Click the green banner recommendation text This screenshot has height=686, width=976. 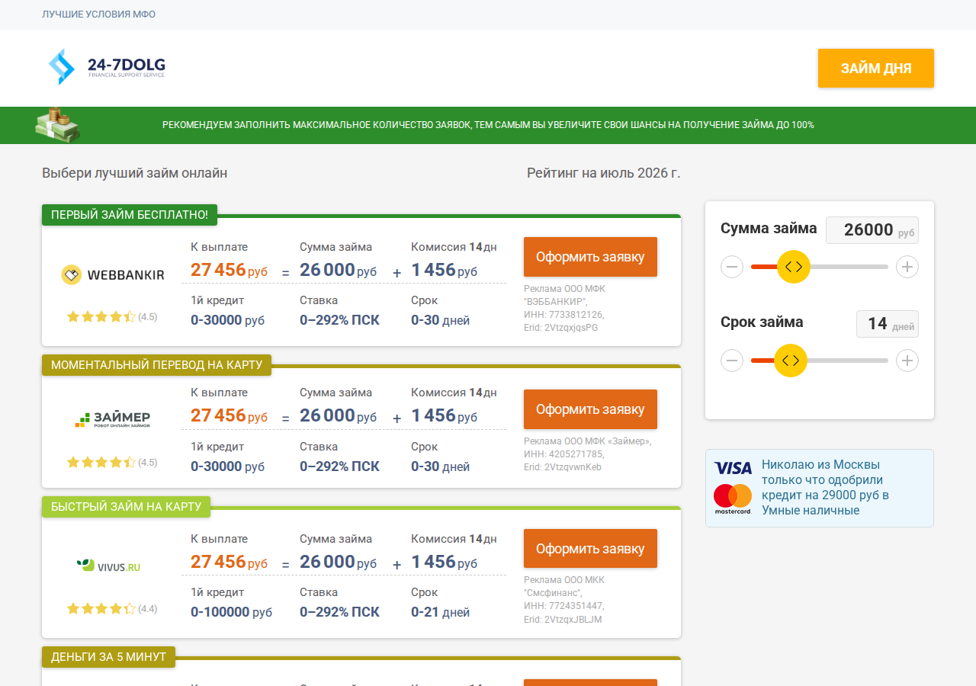tap(488, 125)
